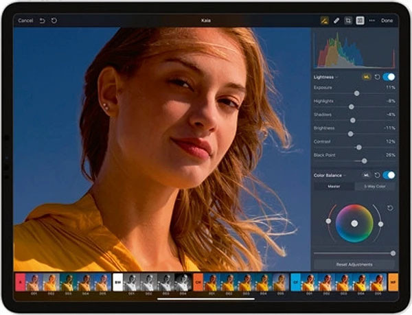This screenshot has width=412, height=315.
Task: Expand the Color Balance section dropdown
Action: click(x=343, y=176)
